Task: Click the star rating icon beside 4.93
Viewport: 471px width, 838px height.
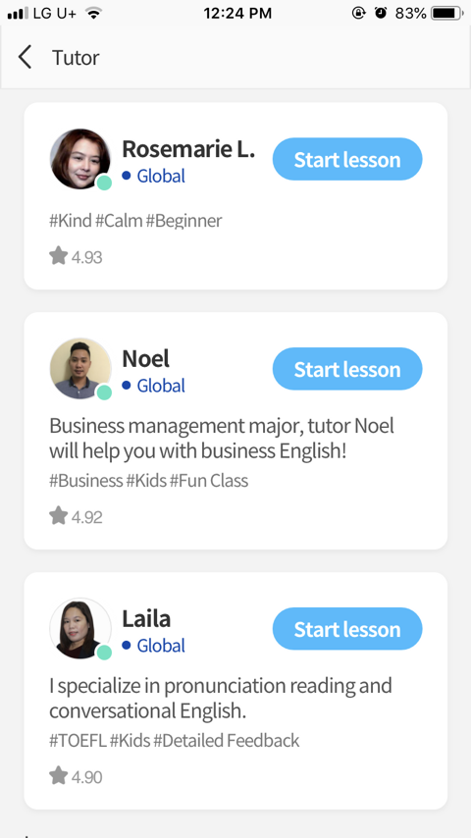Action: pyautogui.click(x=58, y=256)
